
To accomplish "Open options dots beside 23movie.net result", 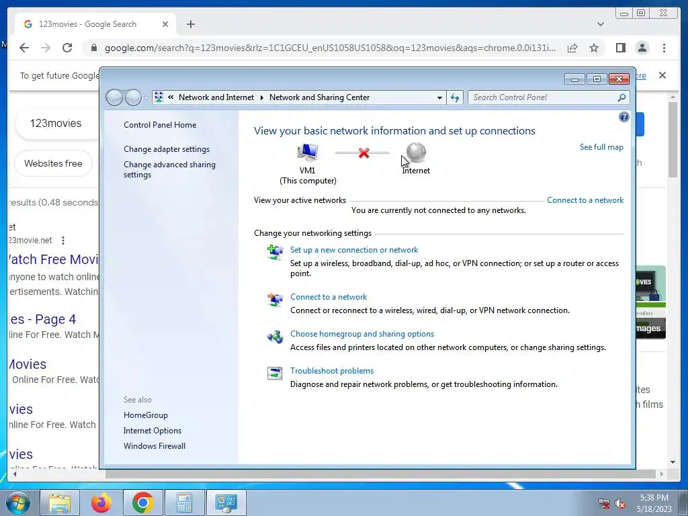I will coord(63,241).
